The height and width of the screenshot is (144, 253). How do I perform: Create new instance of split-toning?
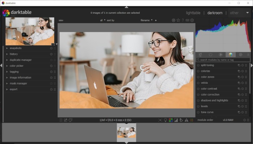pyautogui.click(x=239, y=65)
